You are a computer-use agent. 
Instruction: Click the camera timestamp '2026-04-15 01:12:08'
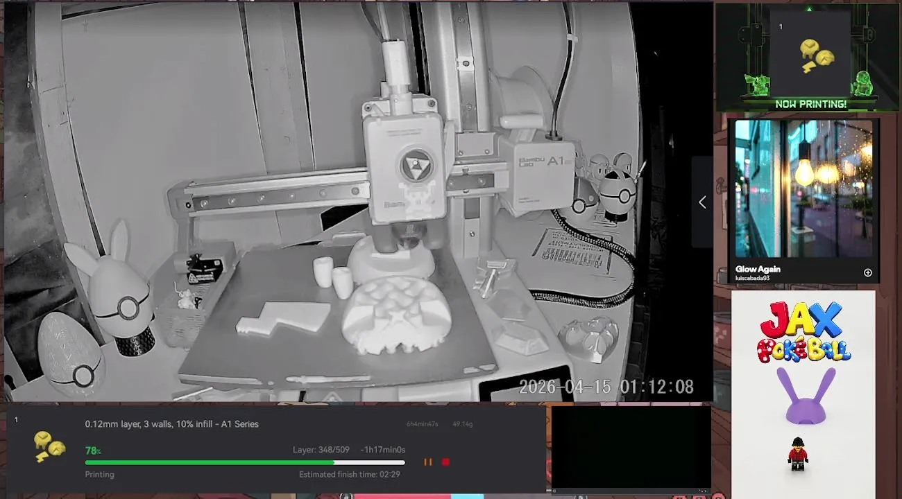tap(606, 387)
